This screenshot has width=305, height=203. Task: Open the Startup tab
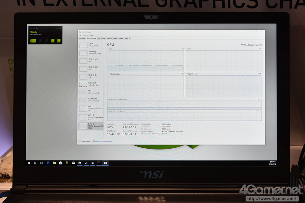109,38
